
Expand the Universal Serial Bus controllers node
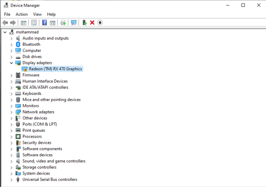click(x=12, y=180)
